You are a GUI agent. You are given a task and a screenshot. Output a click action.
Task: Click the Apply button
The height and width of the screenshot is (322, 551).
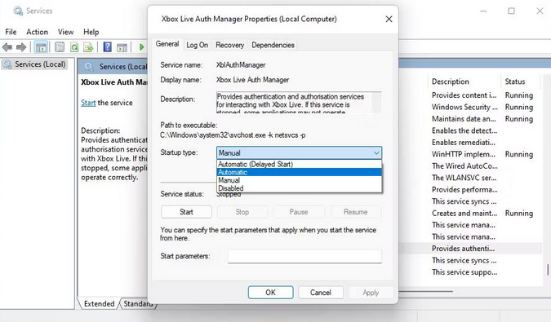[371, 293]
